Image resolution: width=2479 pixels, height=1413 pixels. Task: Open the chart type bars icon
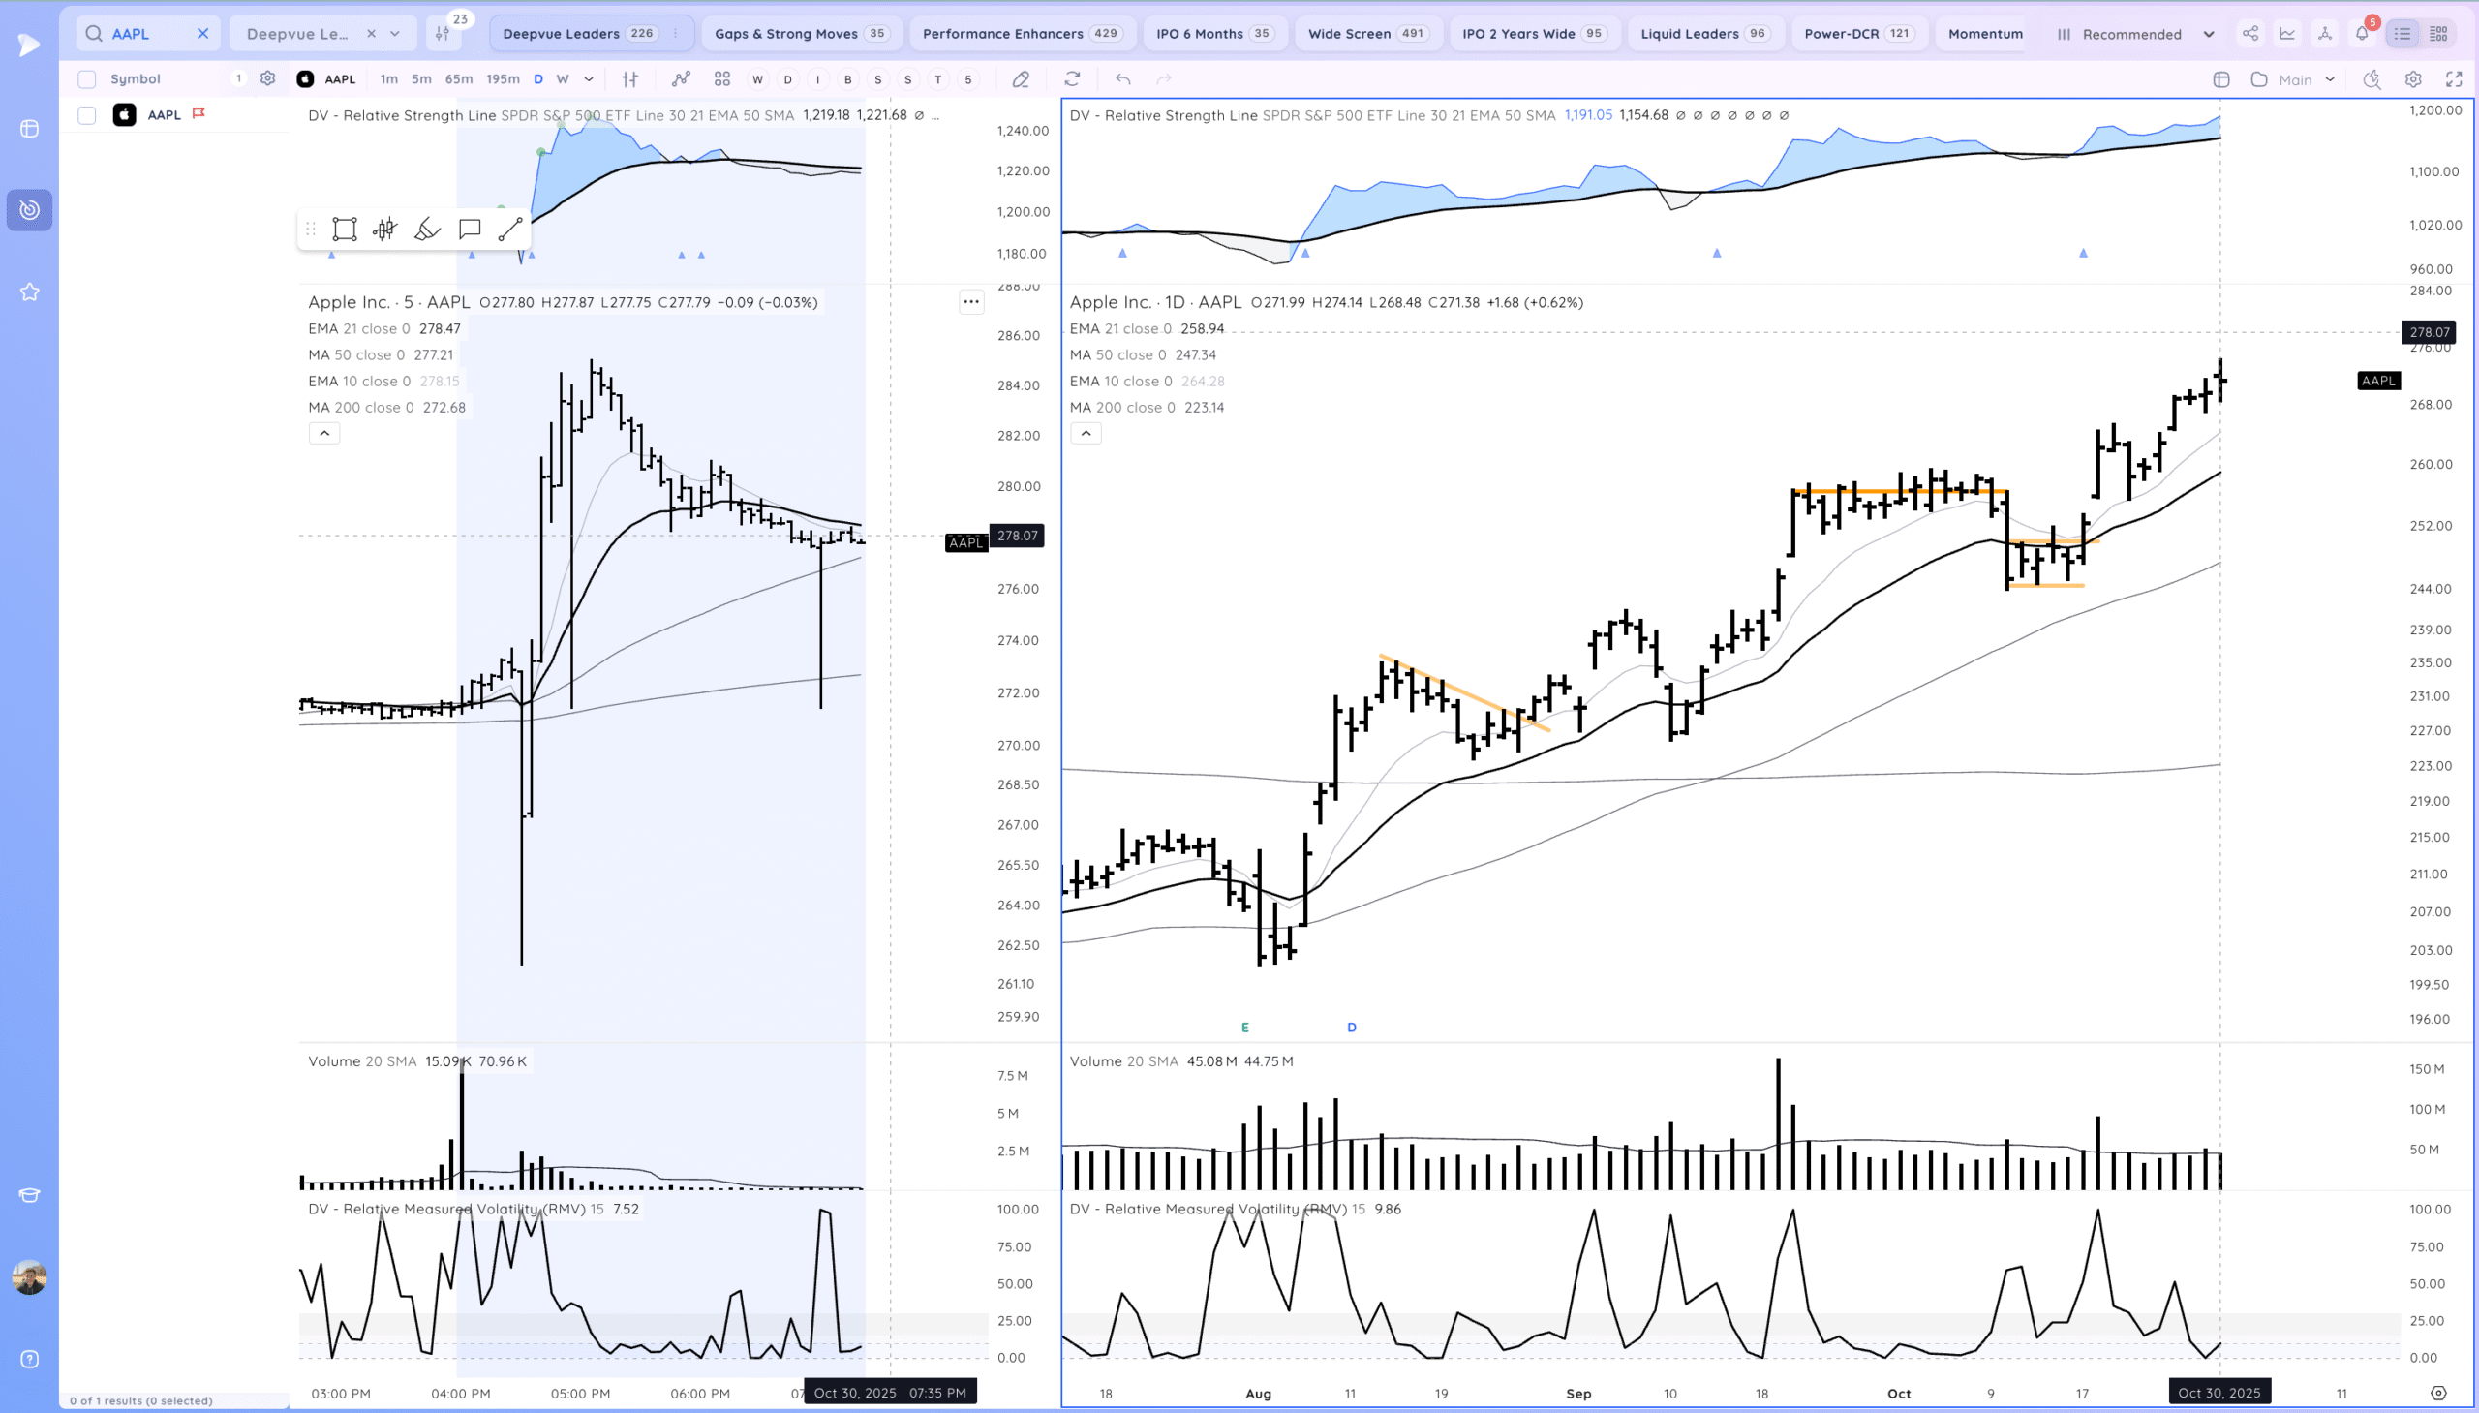[630, 79]
